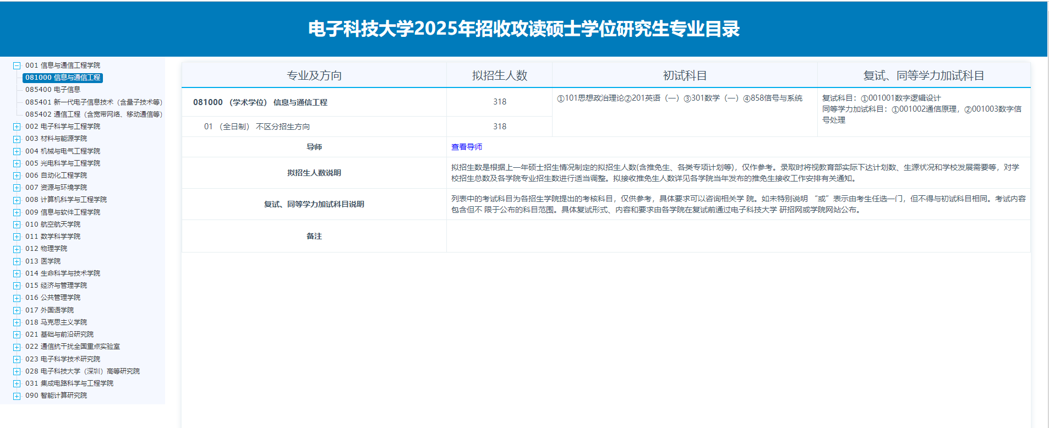Screen dimensions: 1049x428
Task: Click the 拟招生人数 column header
Action: pyautogui.click(x=500, y=75)
